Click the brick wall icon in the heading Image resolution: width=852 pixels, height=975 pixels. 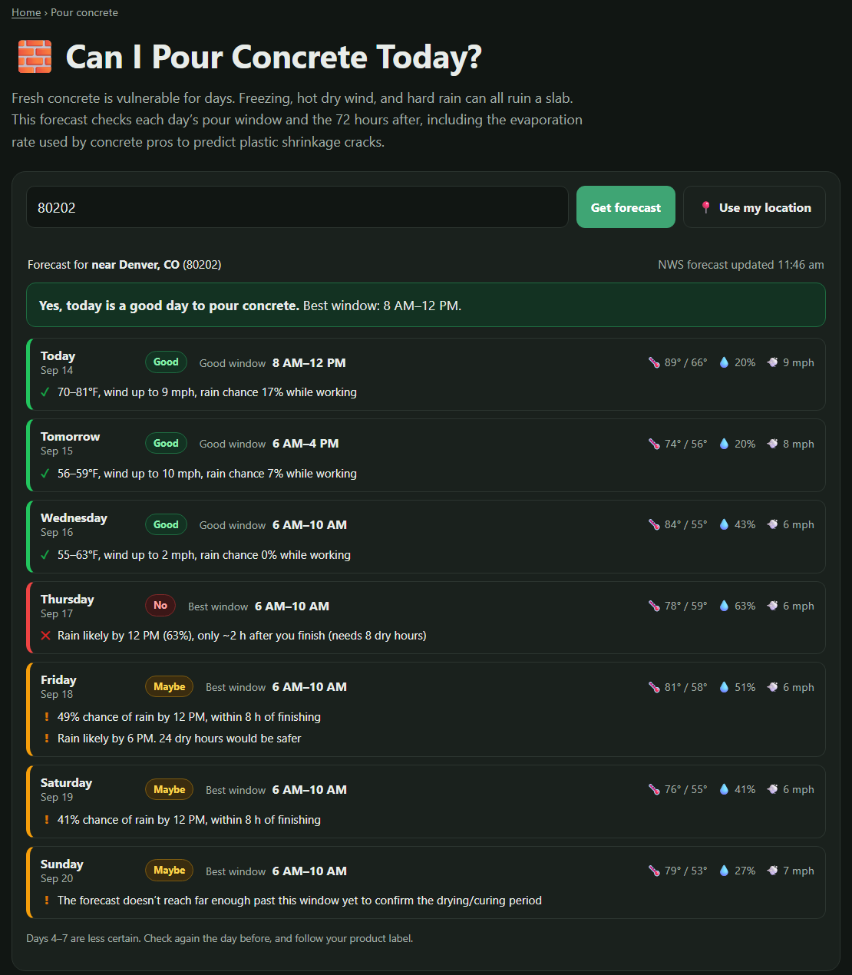pyautogui.click(x=35, y=57)
